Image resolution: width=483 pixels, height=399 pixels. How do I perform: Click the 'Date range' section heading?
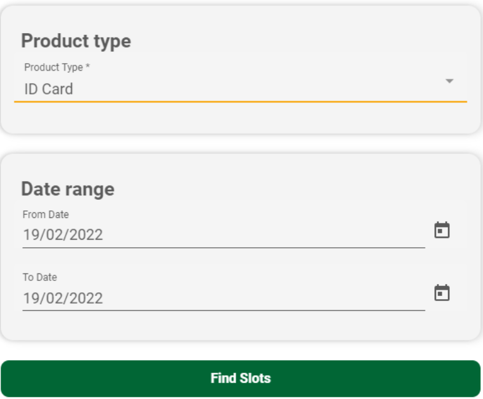pos(67,189)
